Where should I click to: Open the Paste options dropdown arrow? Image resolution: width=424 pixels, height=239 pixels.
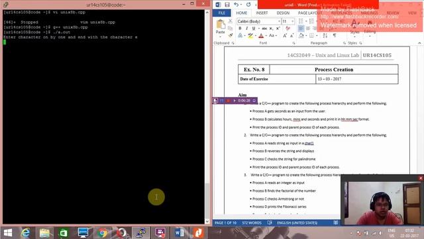pyautogui.click(x=221, y=37)
